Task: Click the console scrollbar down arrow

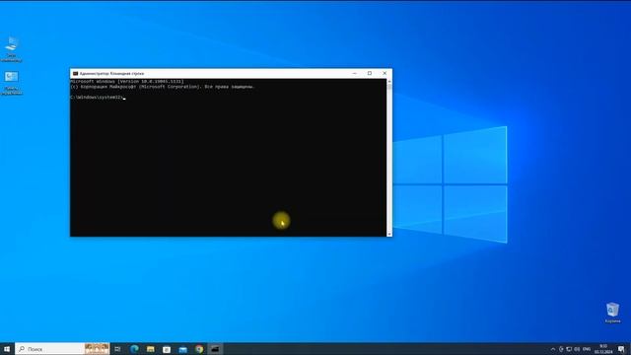Action: pyautogui.click(x=389, y=234)
